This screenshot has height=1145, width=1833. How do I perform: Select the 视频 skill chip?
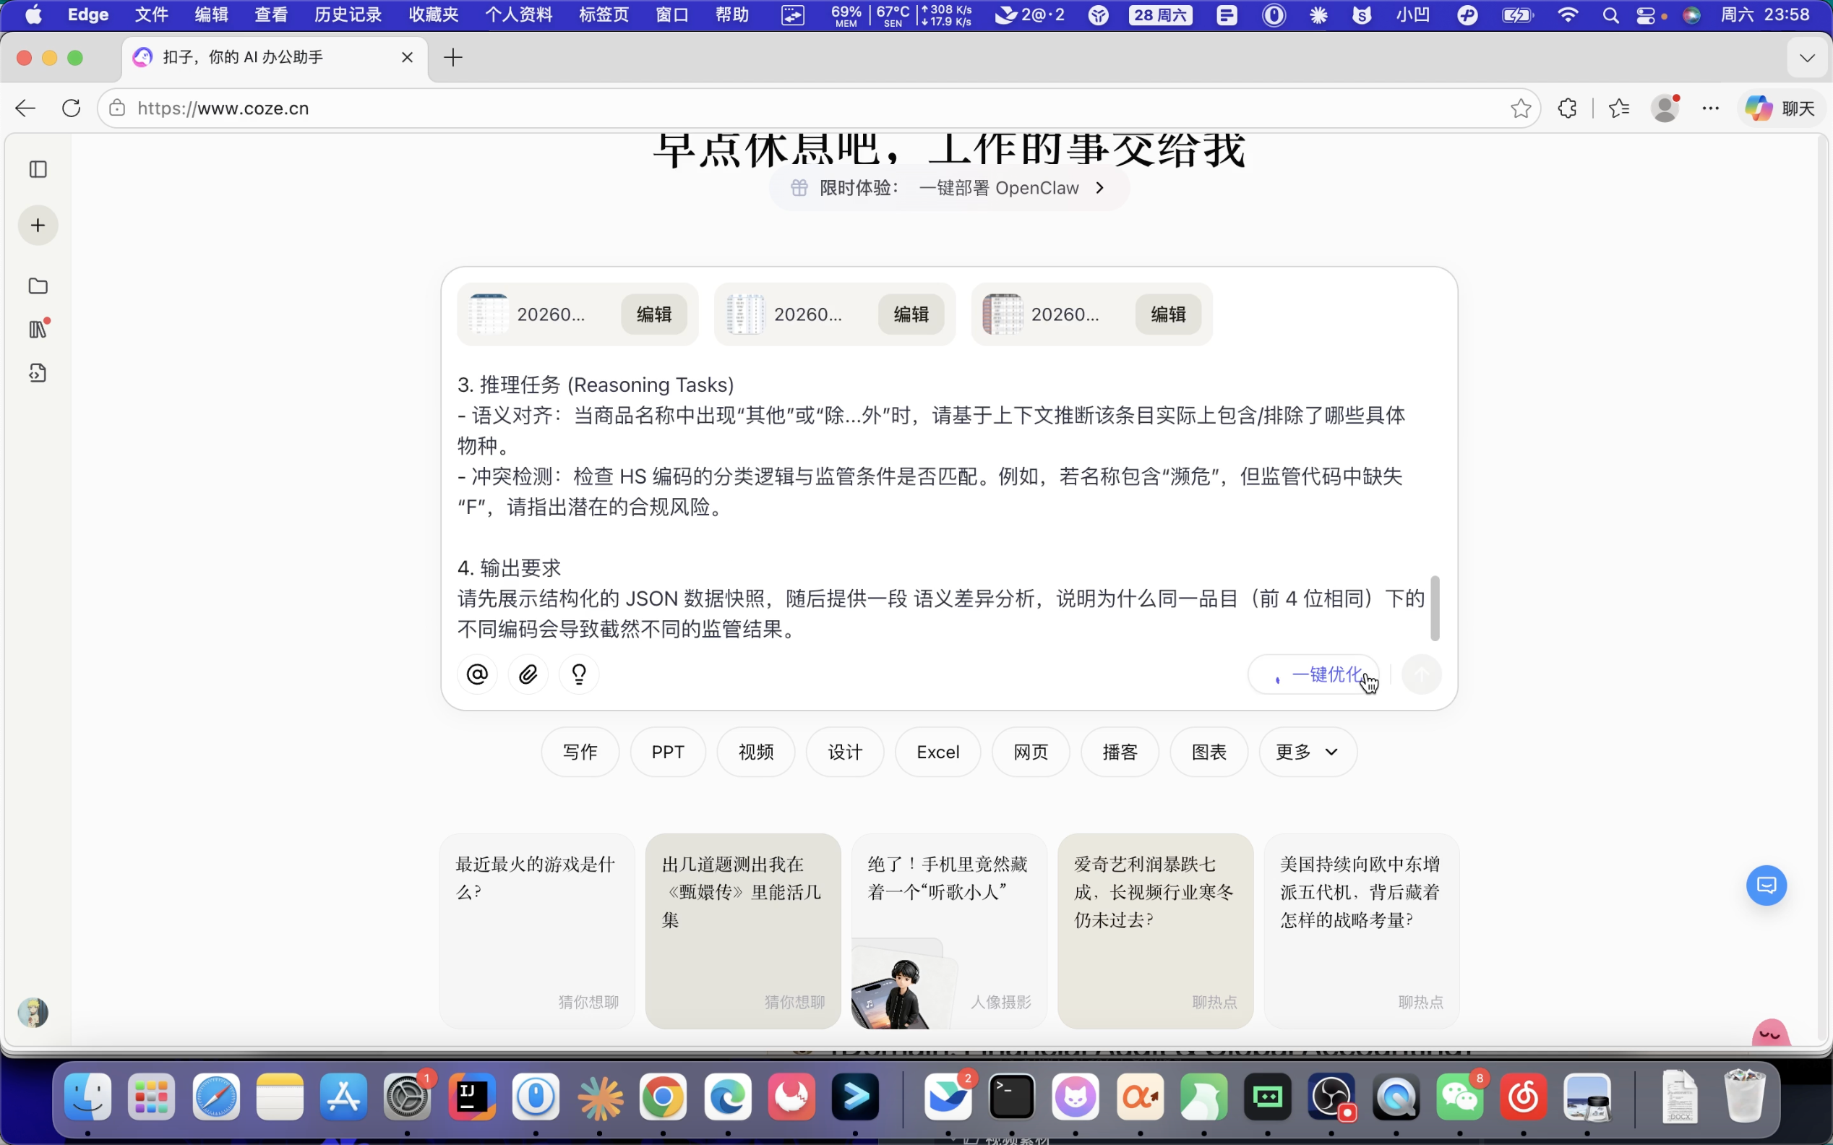click(755, 752)
